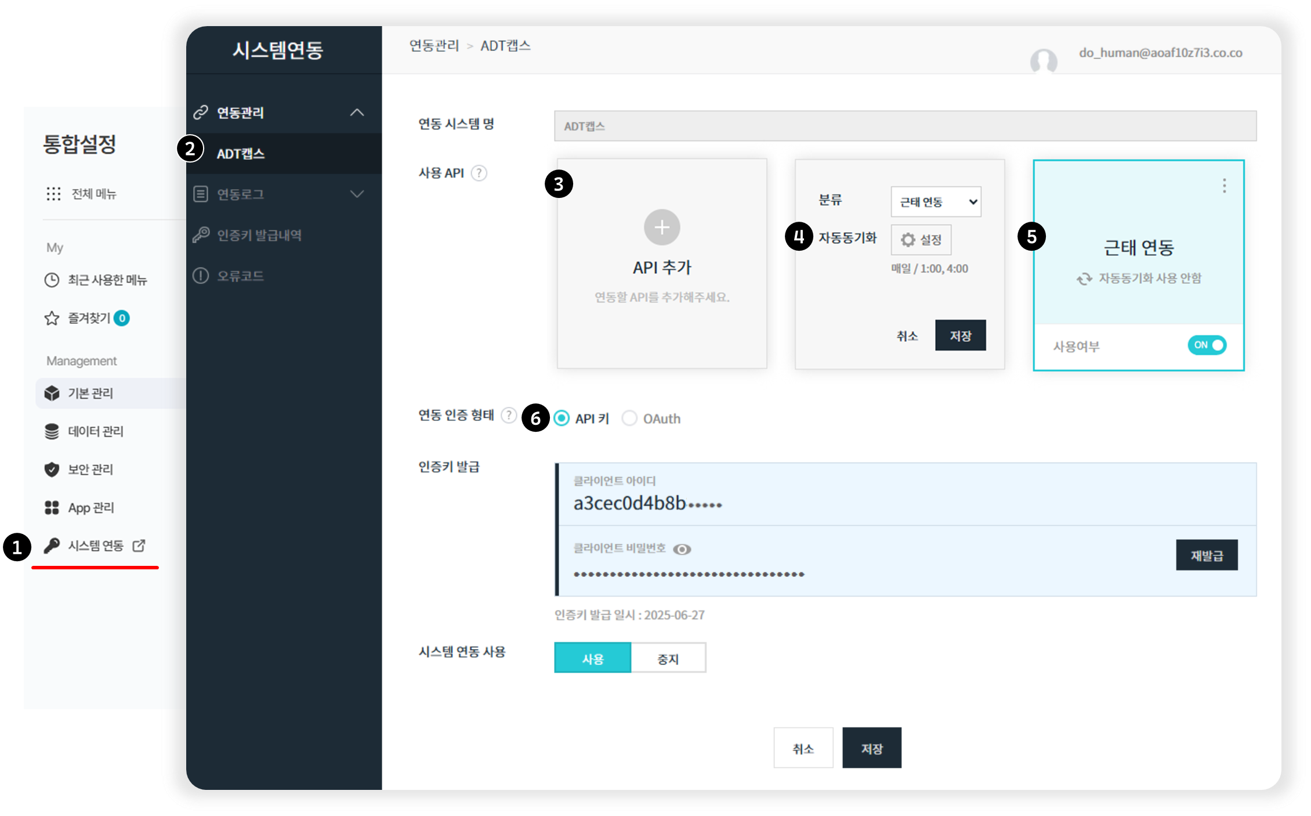This screenshot has width=1311, height=816.
Task: Open 전체 메뉴 grid icon
Action: tap(53, 194)
